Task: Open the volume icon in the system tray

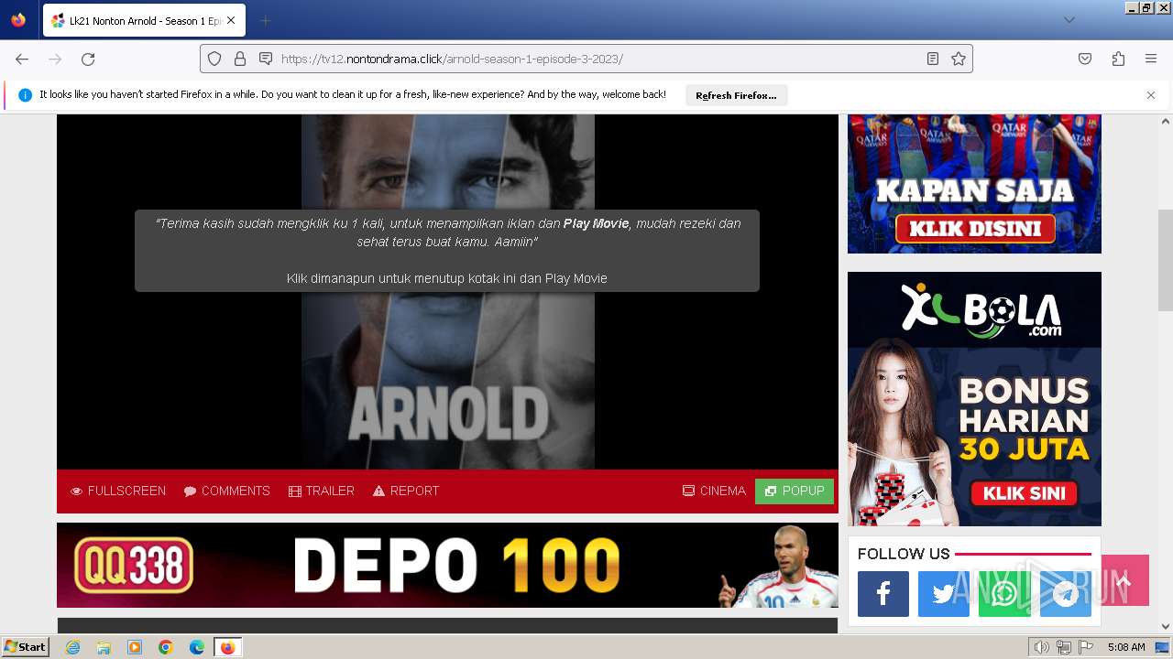Action: (x=1042, y=647)
